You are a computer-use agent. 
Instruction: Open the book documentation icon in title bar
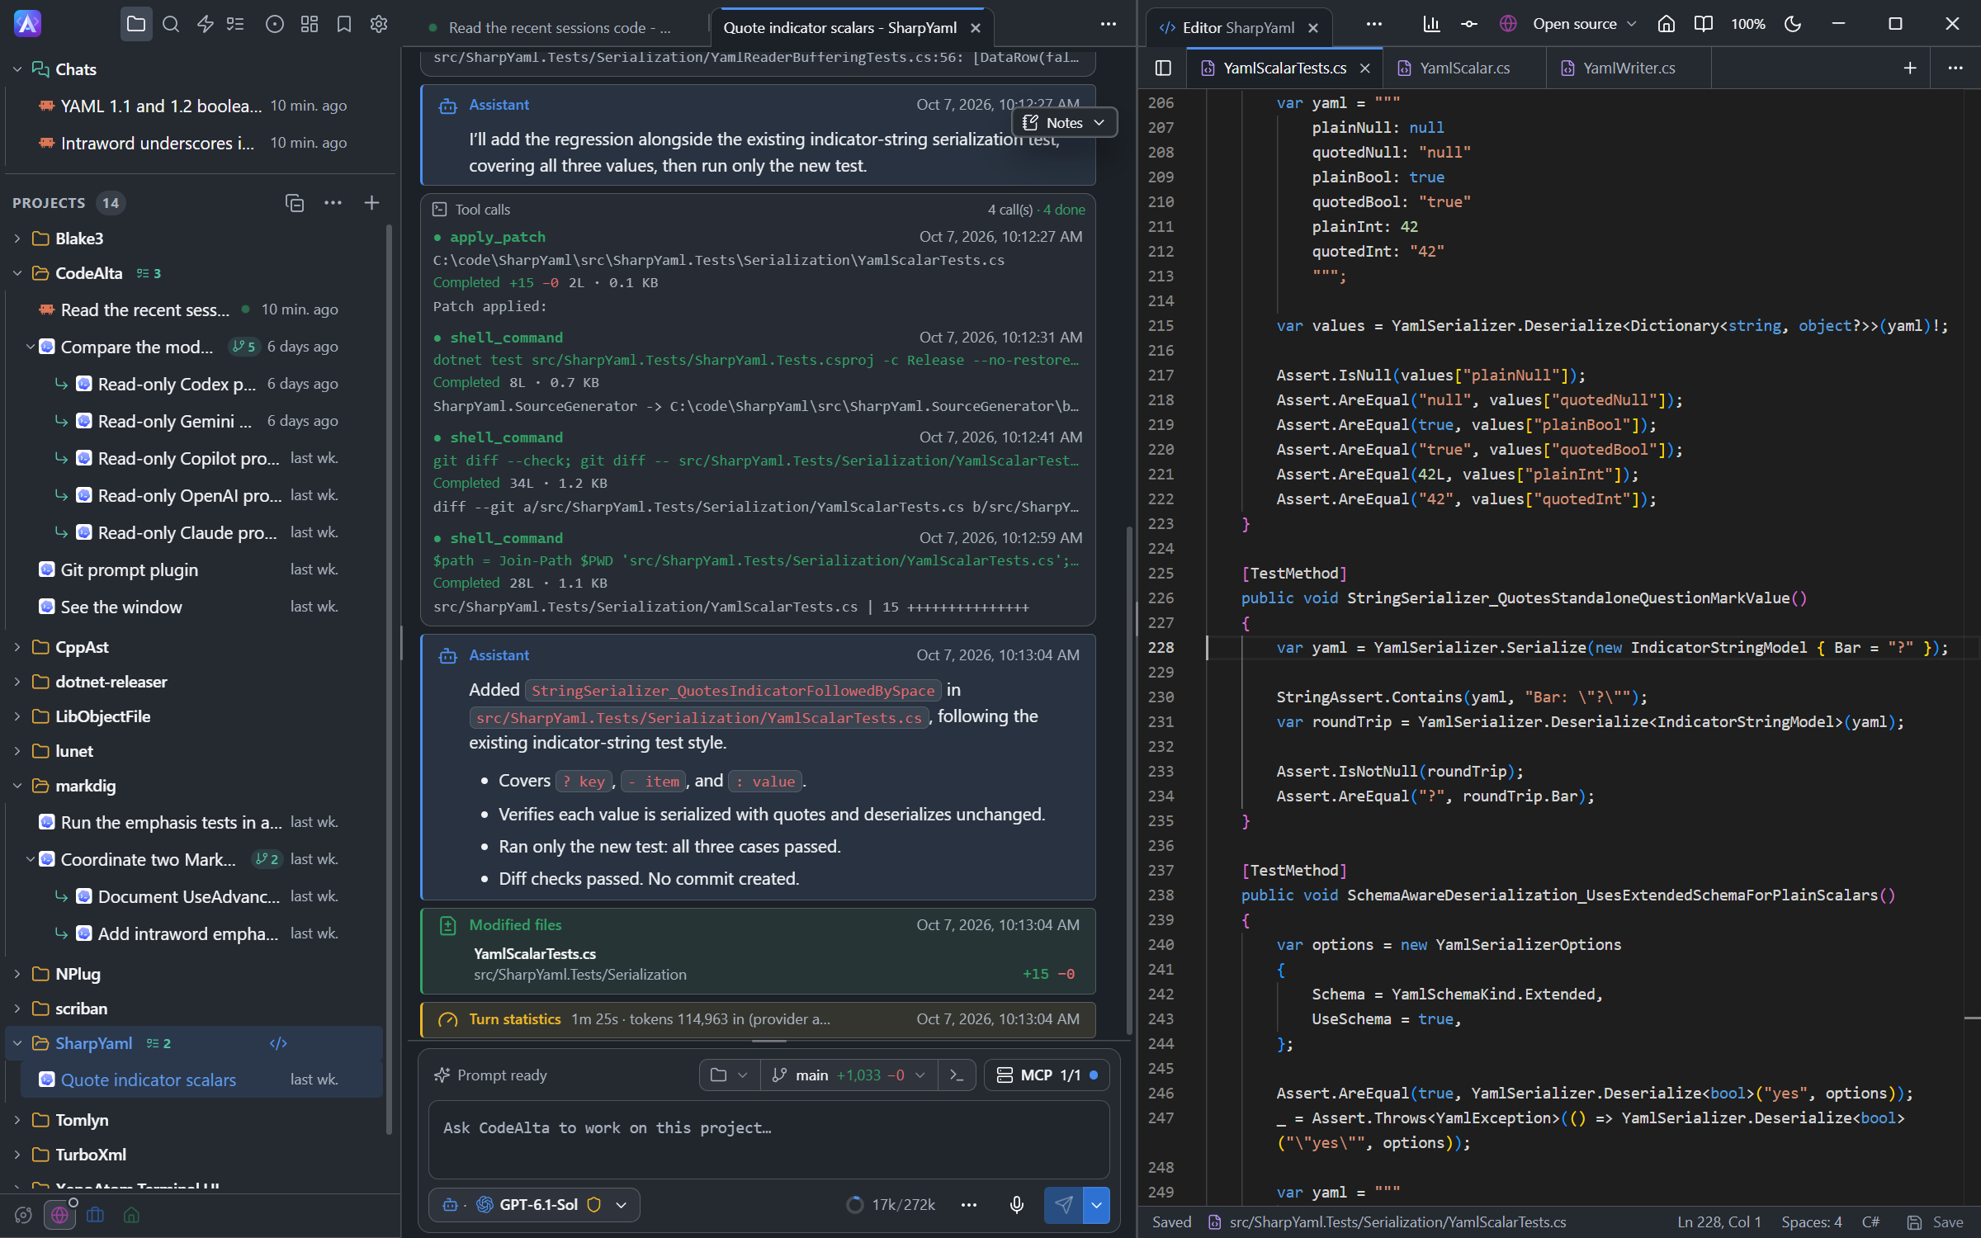click(x=1704, y=24)
